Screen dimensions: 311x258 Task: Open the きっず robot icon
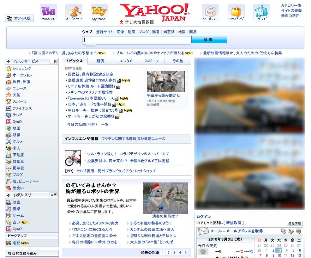click(x=262, y=13)
